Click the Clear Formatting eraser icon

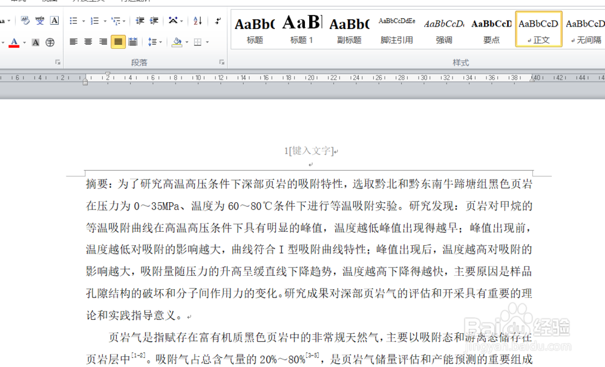click(25, 21)
